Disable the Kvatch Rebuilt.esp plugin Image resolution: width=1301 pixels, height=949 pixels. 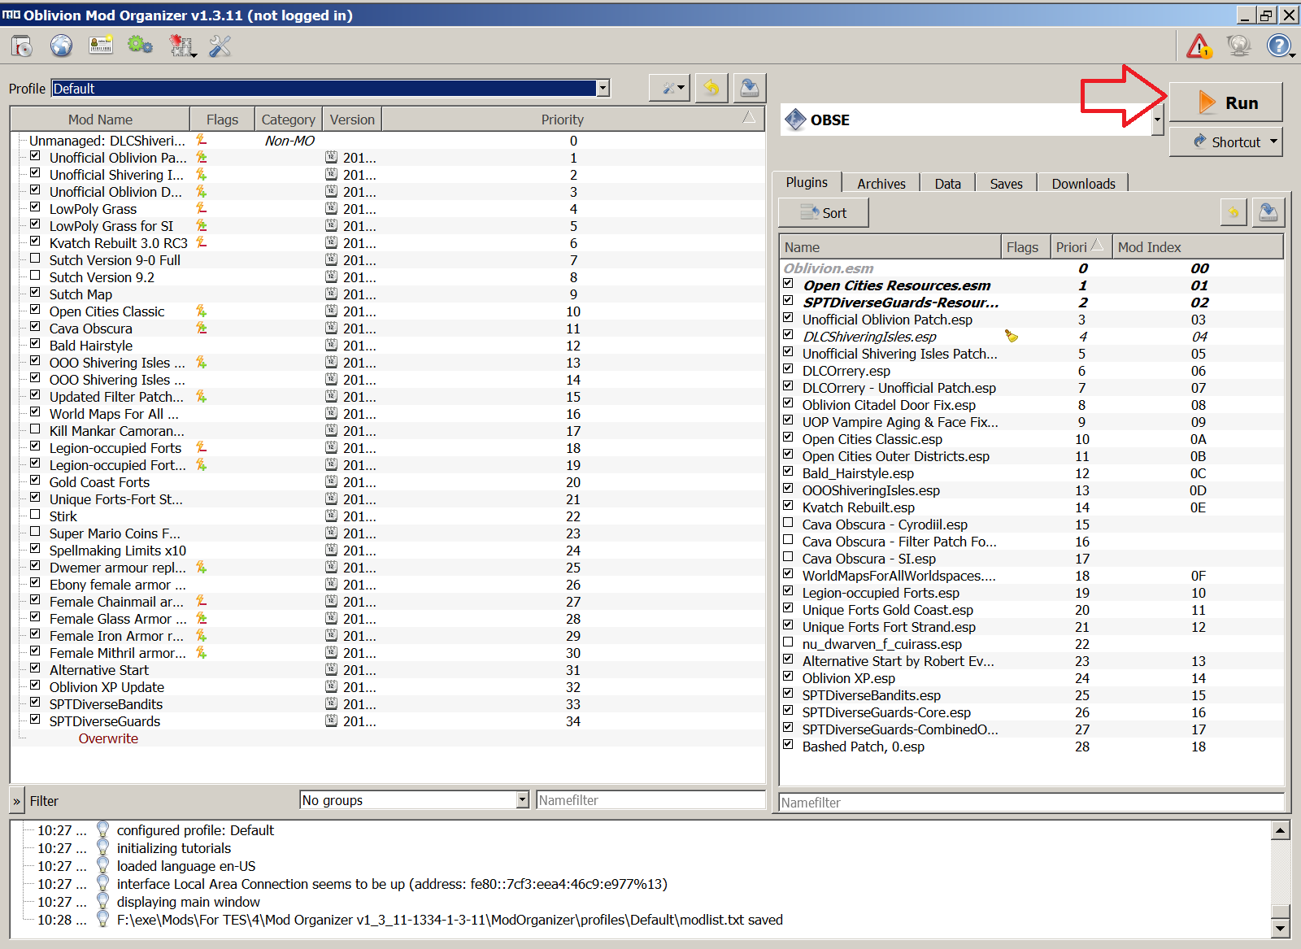point(788,505)
